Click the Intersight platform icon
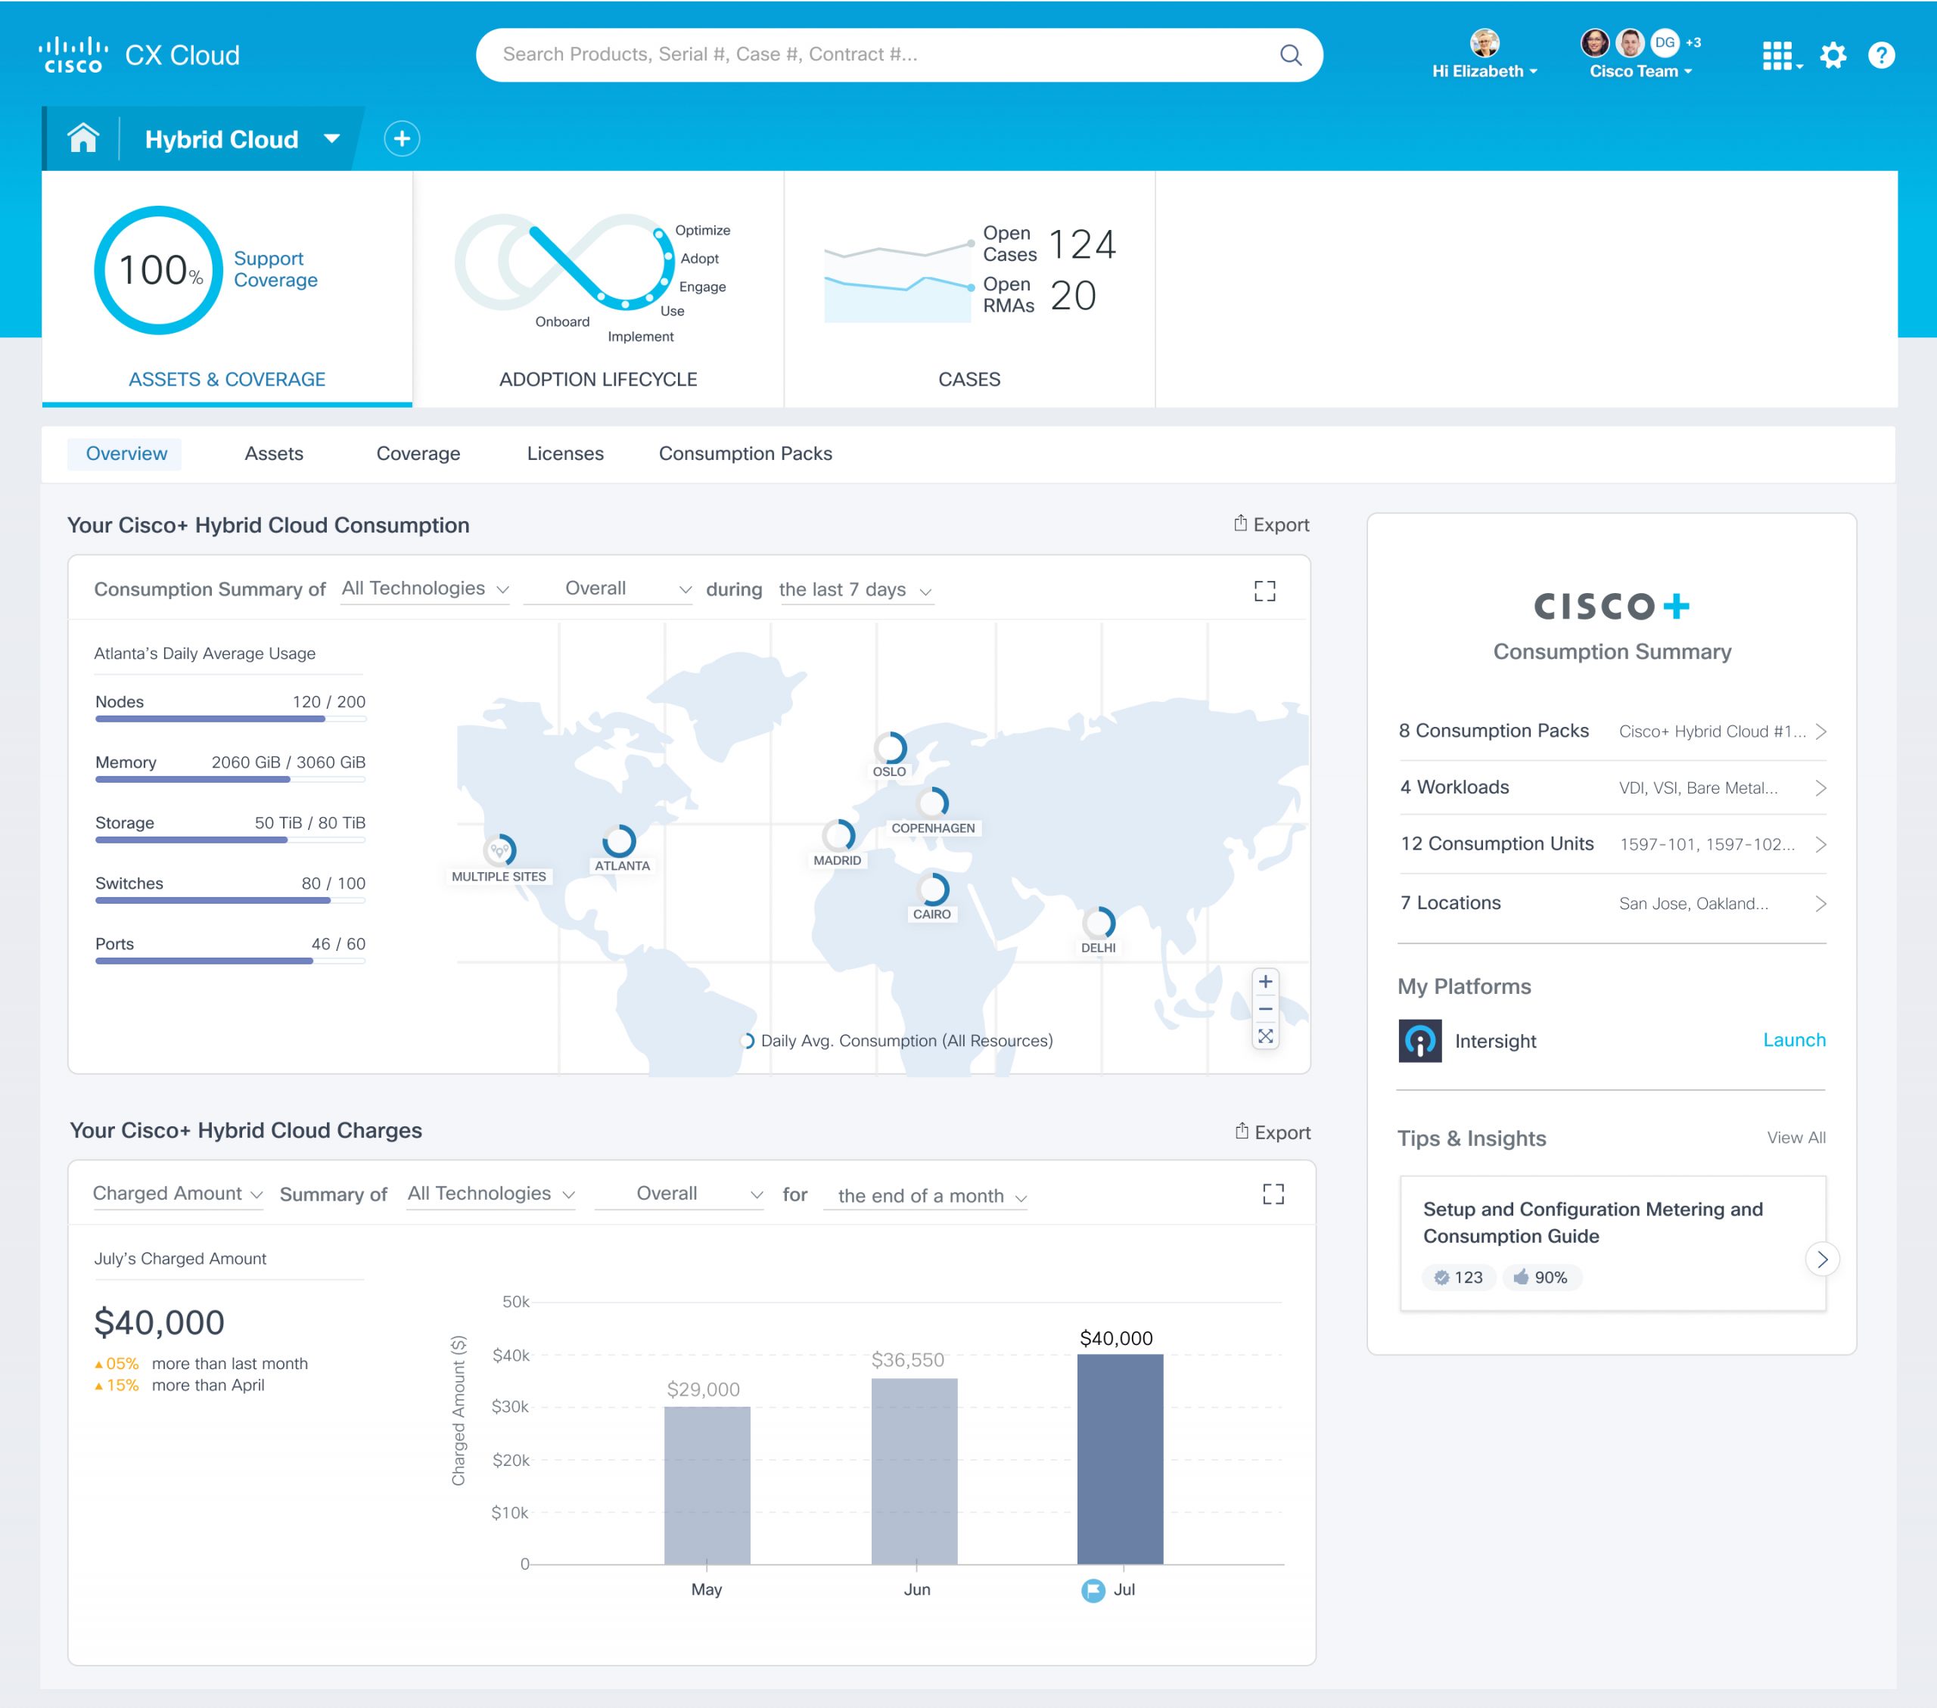The height and width of the screenshot is (1708, 1937). click(1419, 1041)
